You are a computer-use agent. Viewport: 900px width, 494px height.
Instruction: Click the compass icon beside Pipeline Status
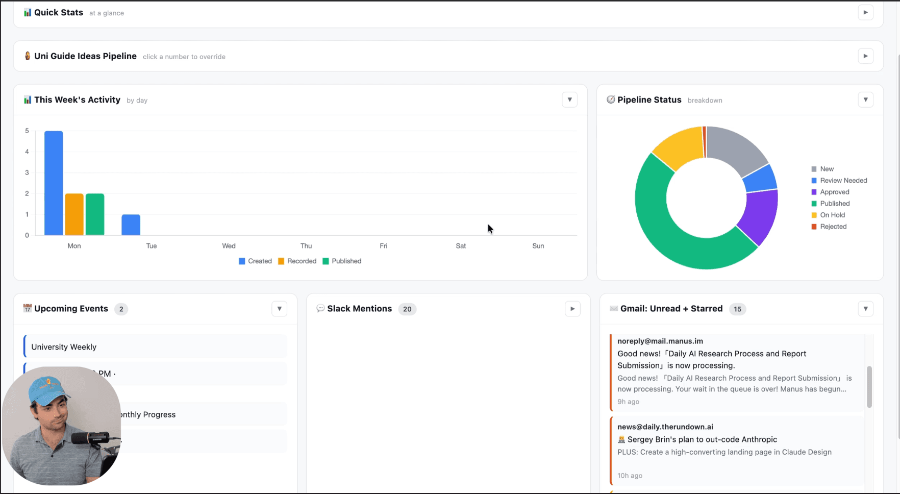[x=611, y=100]
